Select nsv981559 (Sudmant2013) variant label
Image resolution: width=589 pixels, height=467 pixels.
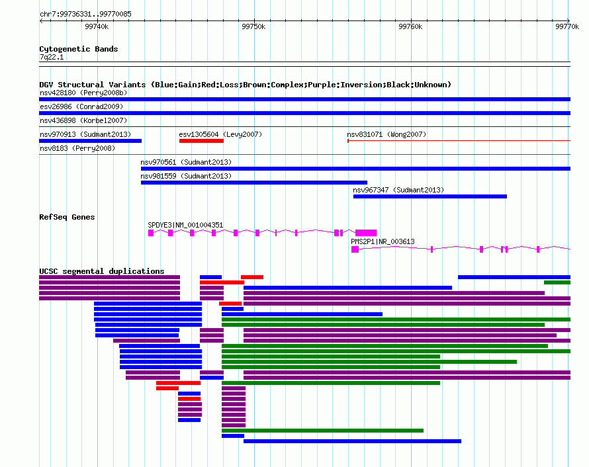[186, 176]
